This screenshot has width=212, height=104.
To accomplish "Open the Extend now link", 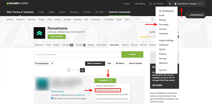I will (x=80, y=95).
